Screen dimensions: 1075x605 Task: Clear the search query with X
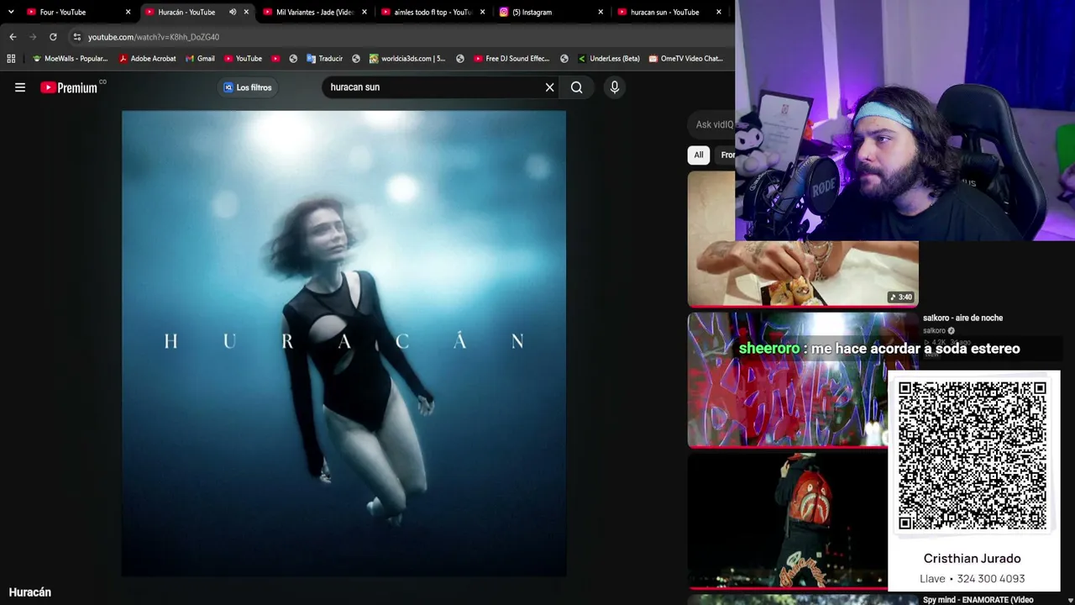[x=550, y=87]
